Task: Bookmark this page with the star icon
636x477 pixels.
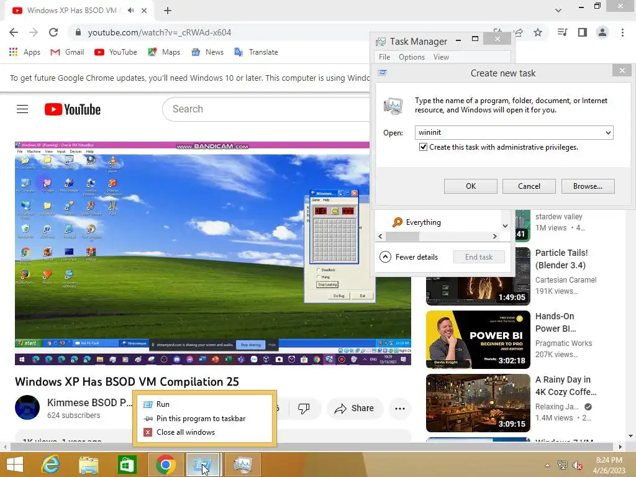Action: tap(538, 32)
